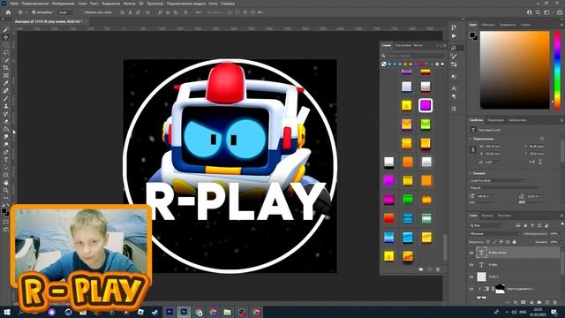Open the Character panel icon in collapsed dock
Image resolution: width=565 pixels, height=318 pixels.
pyautogui.click(x=454, y=88)
